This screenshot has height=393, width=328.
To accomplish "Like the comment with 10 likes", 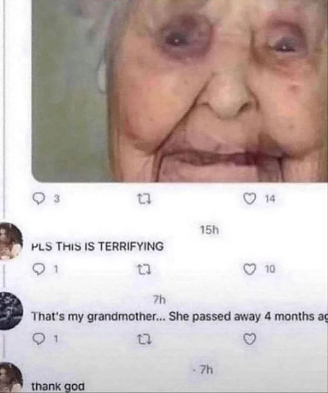I will (249, 269).
